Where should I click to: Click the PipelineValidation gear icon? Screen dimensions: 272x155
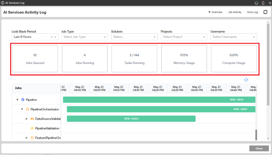click(32, 128)
